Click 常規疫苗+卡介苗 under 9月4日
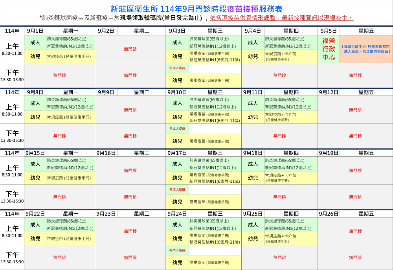Image resolution: width=393 pixels, height=270 pixels. tap(281, 54)
